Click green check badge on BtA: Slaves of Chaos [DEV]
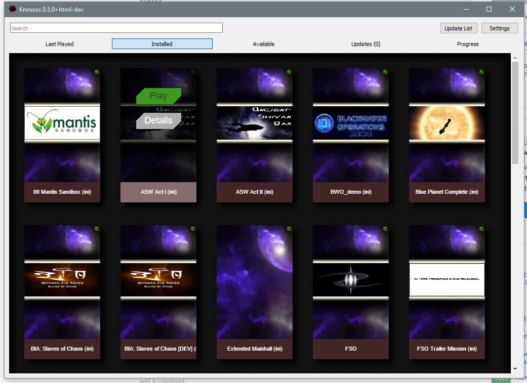527x383 pixels. 193,229
